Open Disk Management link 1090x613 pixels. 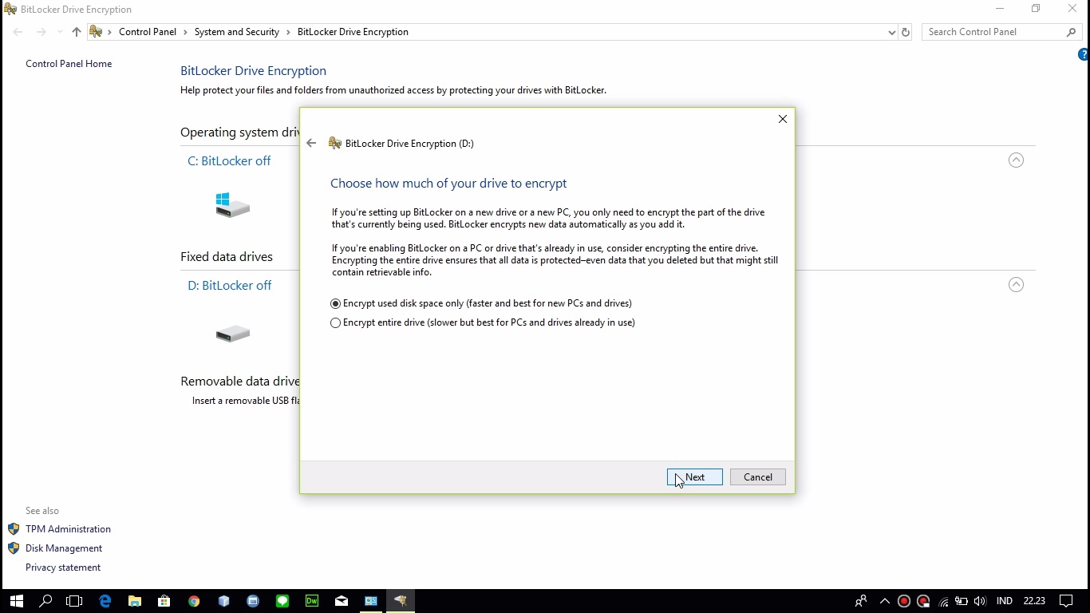[x=64, y=548]
